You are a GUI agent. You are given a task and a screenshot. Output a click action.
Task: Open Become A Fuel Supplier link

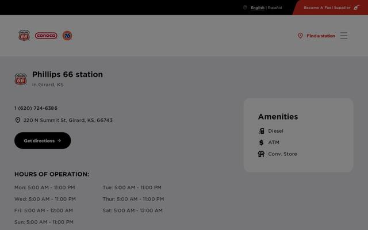pyautogui.click(x=327, y=7)
